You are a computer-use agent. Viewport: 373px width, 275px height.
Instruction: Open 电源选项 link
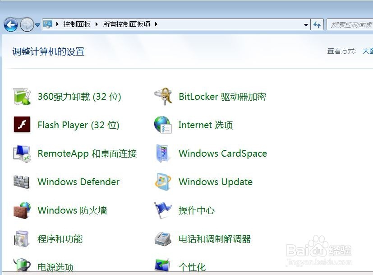tap(55, 267)
